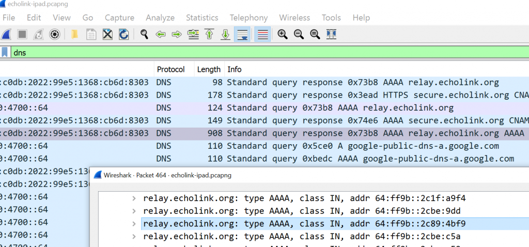Image resolution: width=529 pixels, height=247 pixels.
Task: Sort by the Length column header
Action: [x=209, y=70]
